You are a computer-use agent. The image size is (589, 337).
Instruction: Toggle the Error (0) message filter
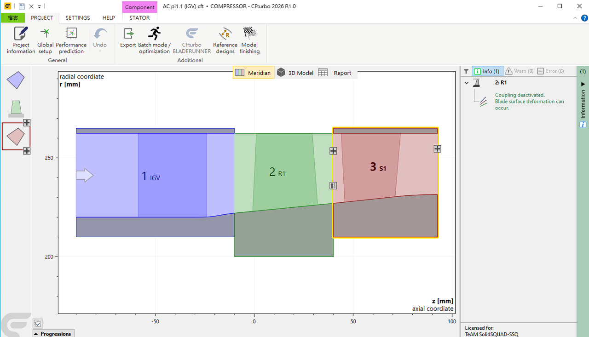click(x=550, y=71)
